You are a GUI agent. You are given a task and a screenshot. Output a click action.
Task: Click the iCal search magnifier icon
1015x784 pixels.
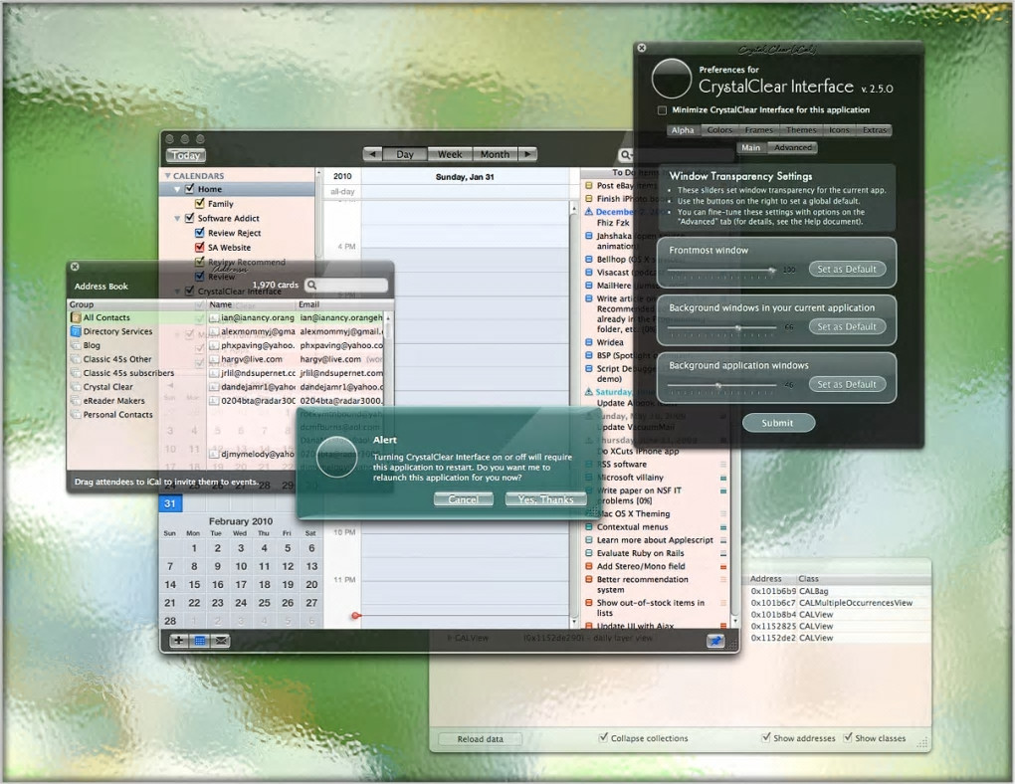coord(625,155)
